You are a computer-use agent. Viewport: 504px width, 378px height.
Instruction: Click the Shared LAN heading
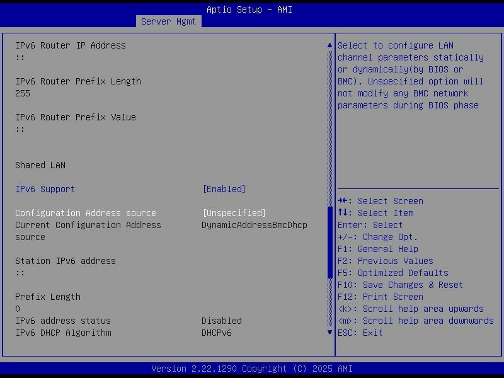tap(40, 165)
